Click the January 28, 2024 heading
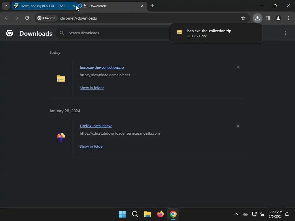Screen dimensions: 295x221 click(x=65, y=111)
